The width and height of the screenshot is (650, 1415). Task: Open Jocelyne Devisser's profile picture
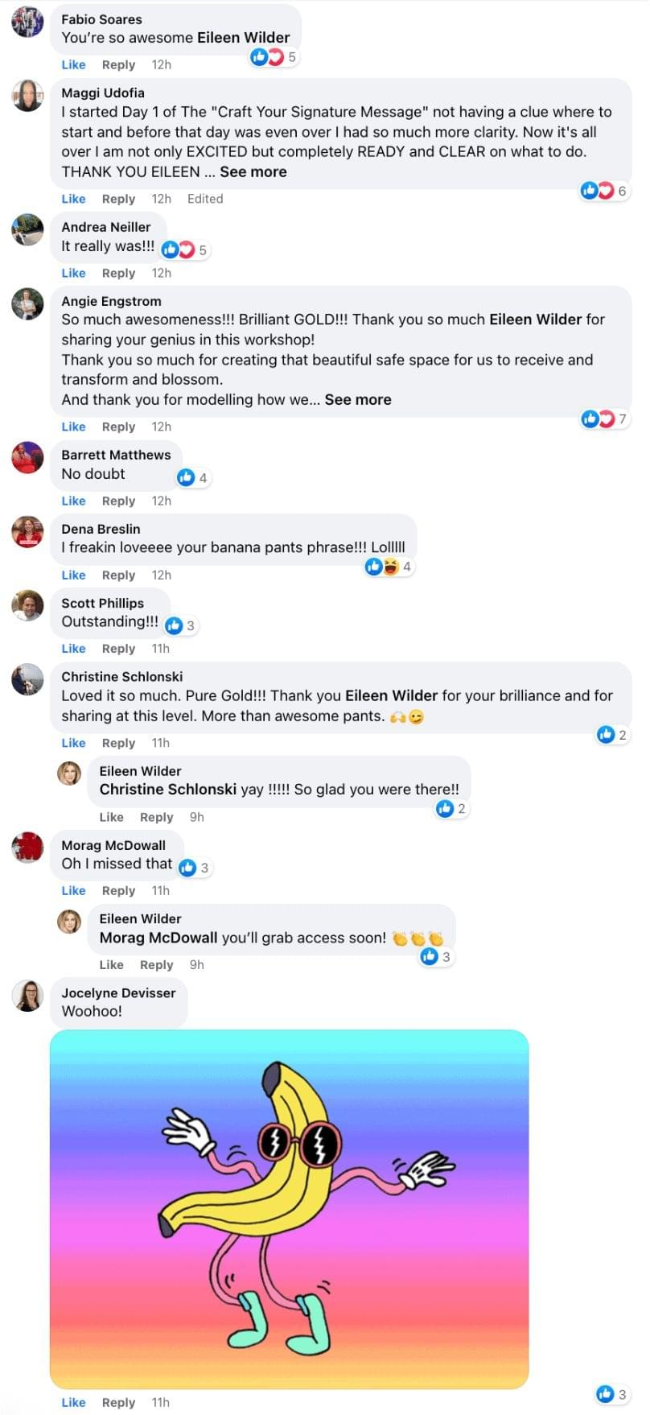(27, 996)
